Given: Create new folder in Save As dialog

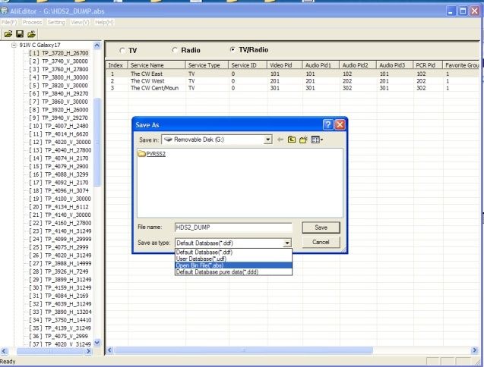Looking at the screenshot, I should [x=303, y=140].
